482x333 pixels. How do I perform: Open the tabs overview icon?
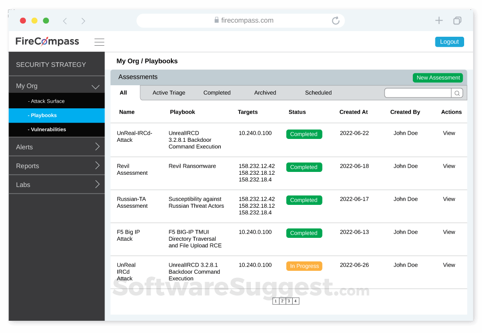(x=457, y=21)
